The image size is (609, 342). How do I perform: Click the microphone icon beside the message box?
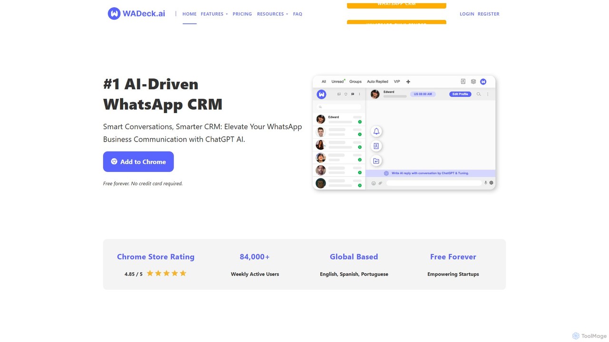(486, 183)
